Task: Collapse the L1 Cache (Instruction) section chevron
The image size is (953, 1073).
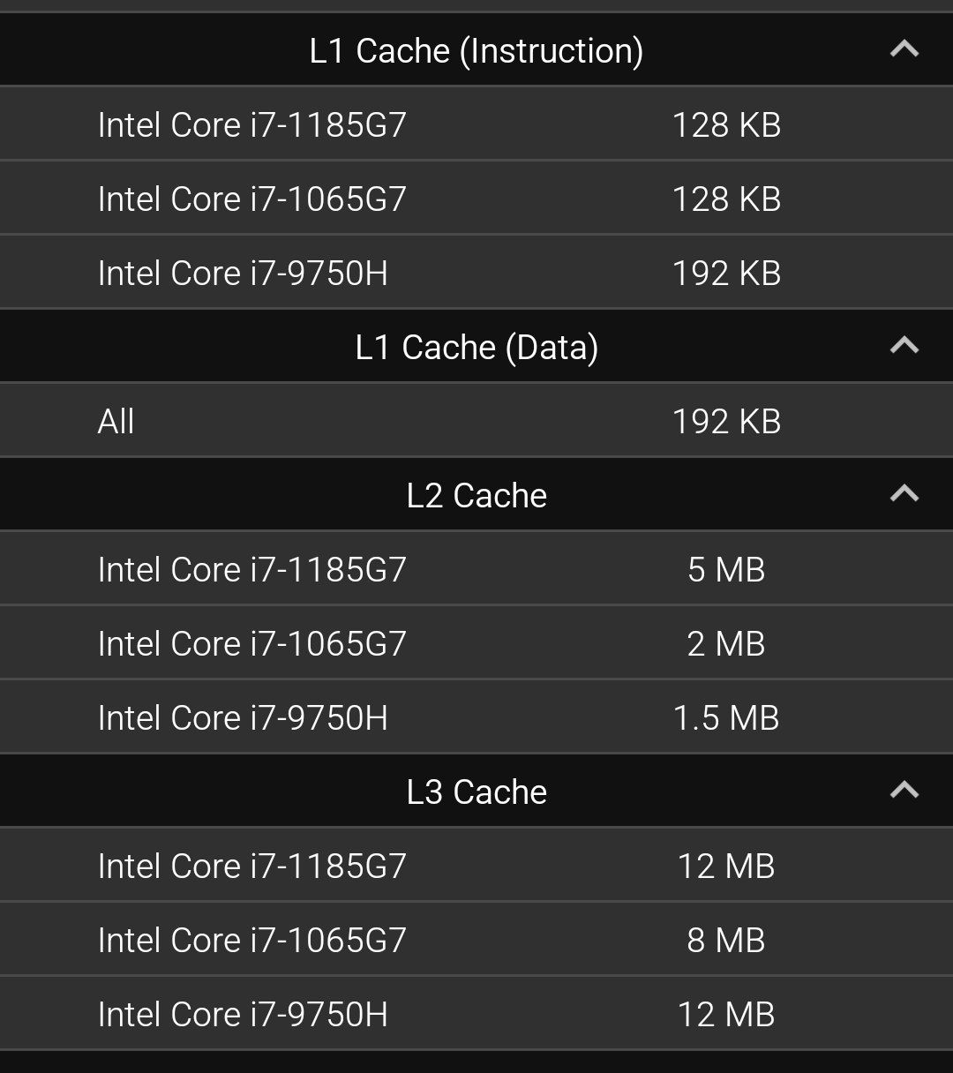Action: (904, 49)
